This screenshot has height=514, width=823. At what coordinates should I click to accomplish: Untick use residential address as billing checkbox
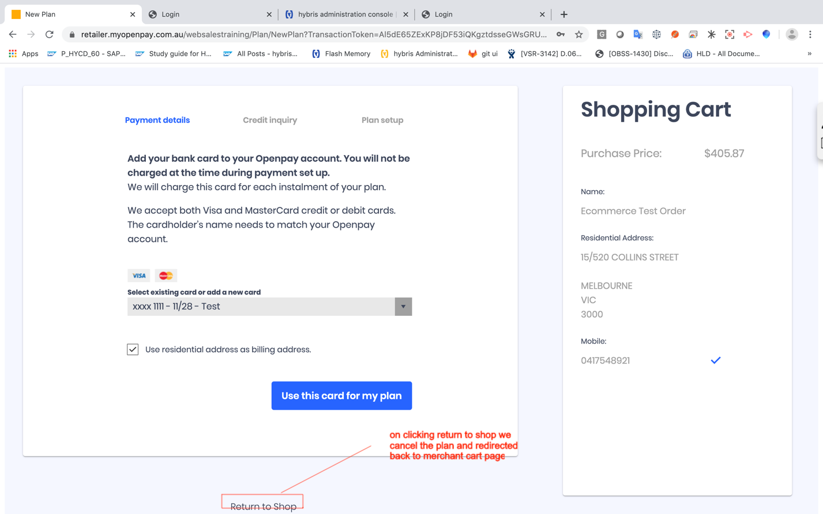tap(133, 350)
